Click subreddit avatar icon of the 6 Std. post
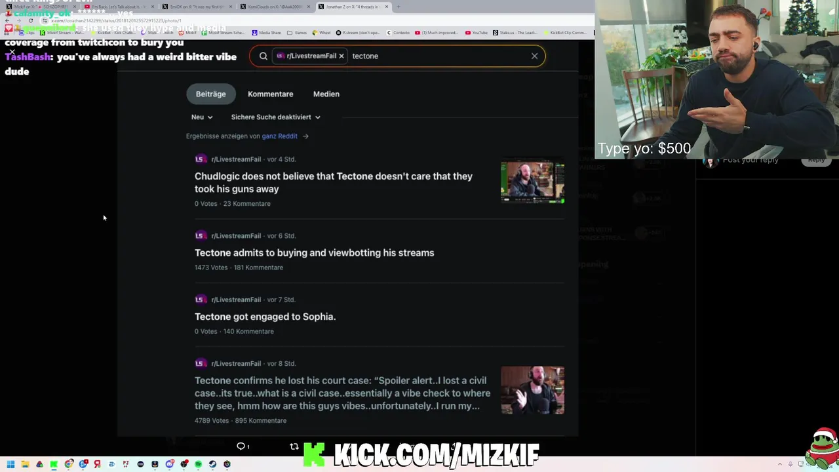This screenshot has width=839, height=472. click(x=200, y=236)
